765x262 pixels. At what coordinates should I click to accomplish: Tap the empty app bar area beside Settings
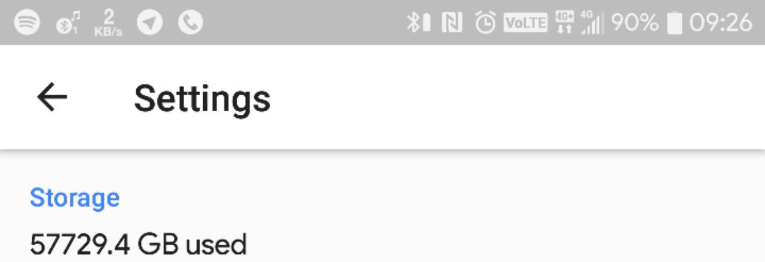click(x=514, y=98)
